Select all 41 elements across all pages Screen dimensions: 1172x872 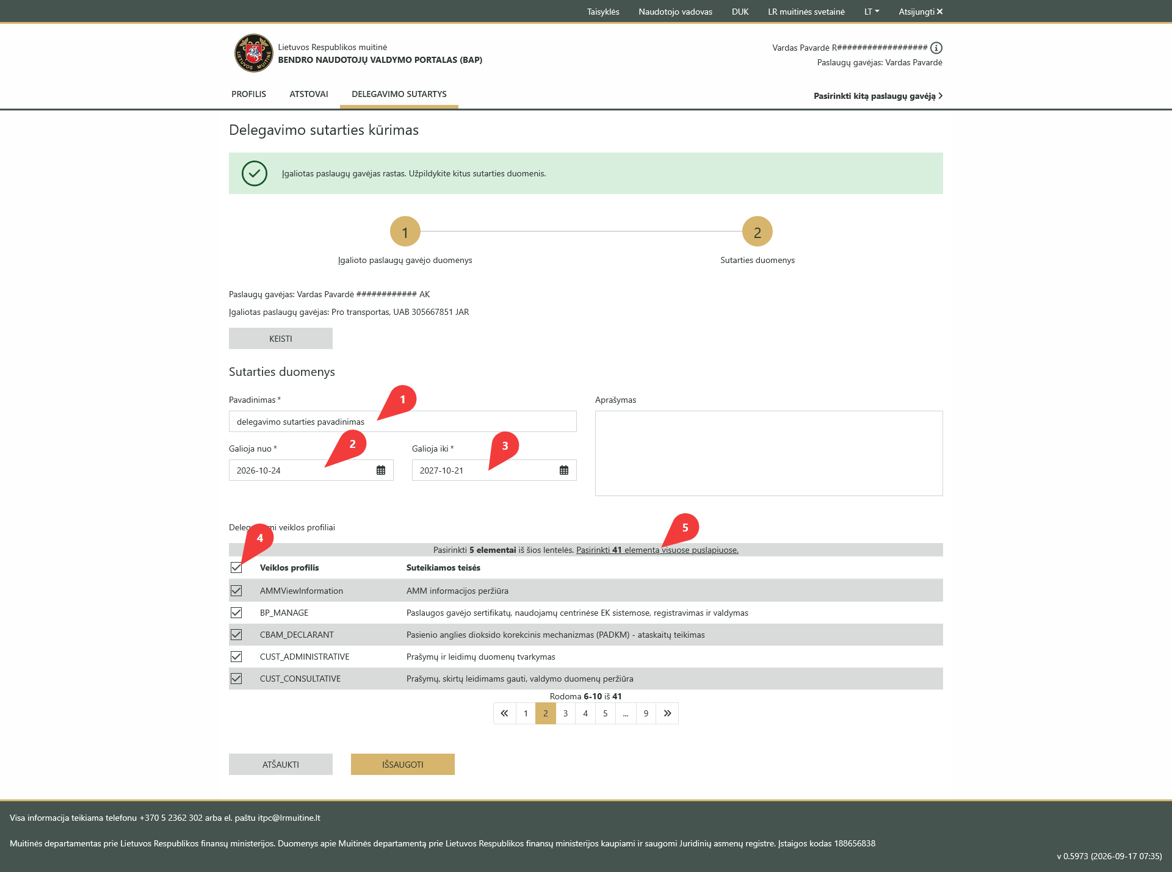[x=657, y=550]
